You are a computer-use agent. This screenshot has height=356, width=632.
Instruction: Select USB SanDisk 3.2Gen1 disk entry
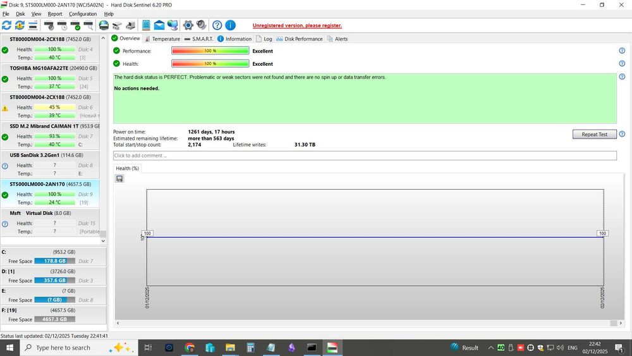pyautogui.click(x=50, y=164)
